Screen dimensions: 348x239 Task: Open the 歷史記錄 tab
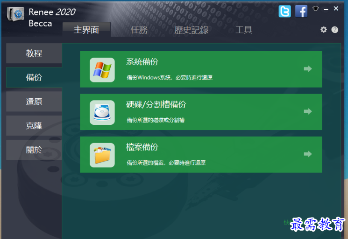pos(192,30)
